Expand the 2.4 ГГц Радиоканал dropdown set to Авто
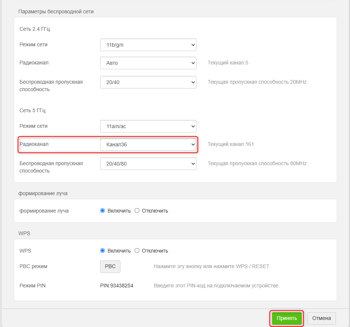 pyautogui.click(x=148, y=63)
